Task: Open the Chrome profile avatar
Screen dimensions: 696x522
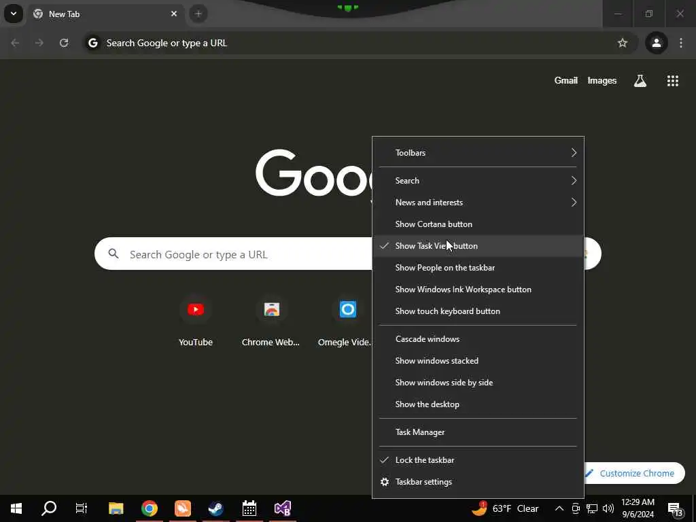Action: (x=657, y=43)
